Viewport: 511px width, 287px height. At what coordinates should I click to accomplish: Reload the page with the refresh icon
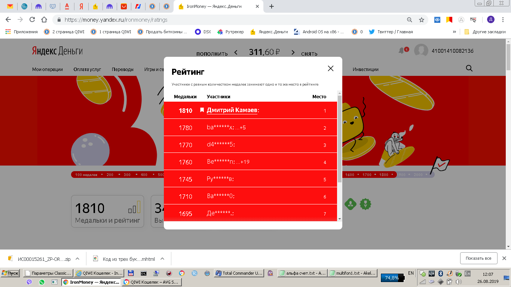coord(32,20)
